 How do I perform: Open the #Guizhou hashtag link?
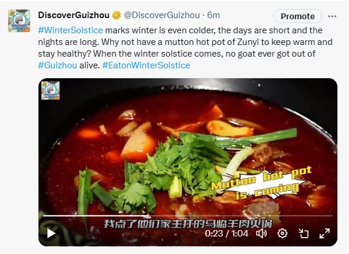point(57,65)
